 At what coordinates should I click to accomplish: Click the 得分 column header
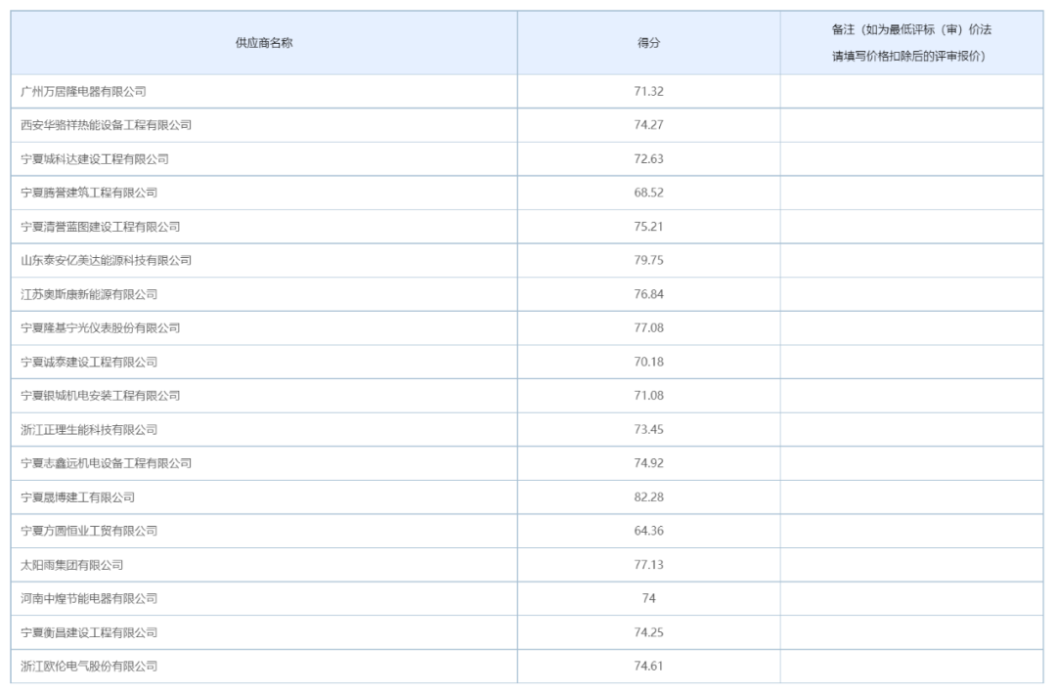pyautogui.click(x=648, y=42)
